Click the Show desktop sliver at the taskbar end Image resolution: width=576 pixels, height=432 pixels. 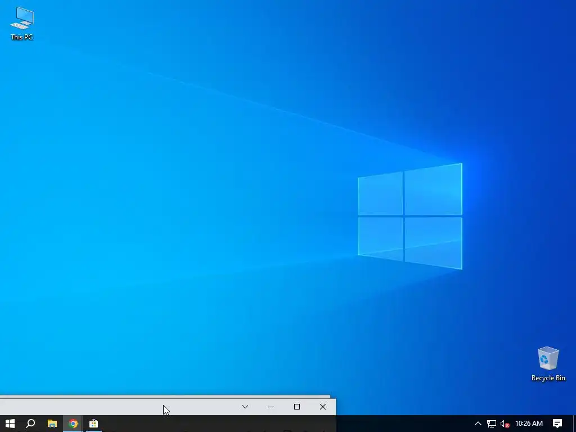tap(574, 424)
